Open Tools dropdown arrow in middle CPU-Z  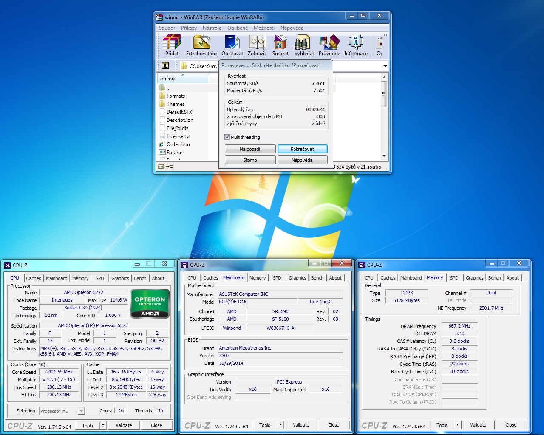pos(280,425)
